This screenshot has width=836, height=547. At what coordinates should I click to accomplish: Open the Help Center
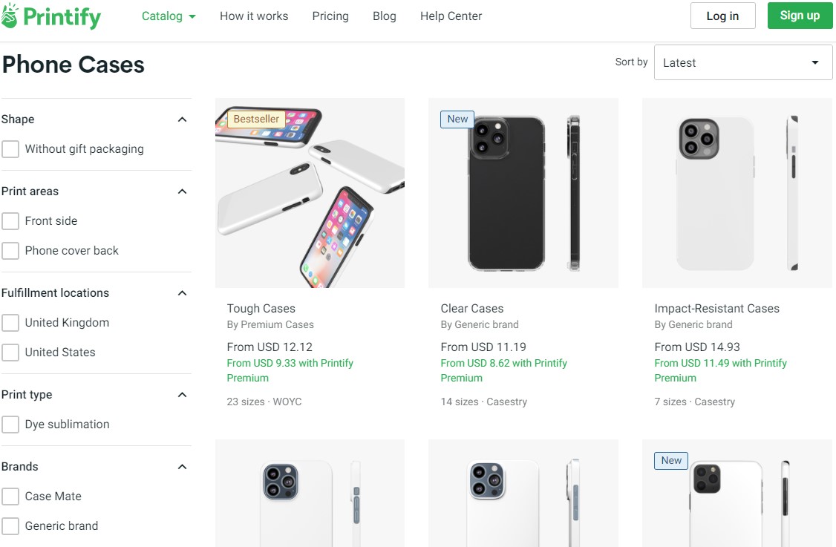pyautogui.click(x=450, y=16)
